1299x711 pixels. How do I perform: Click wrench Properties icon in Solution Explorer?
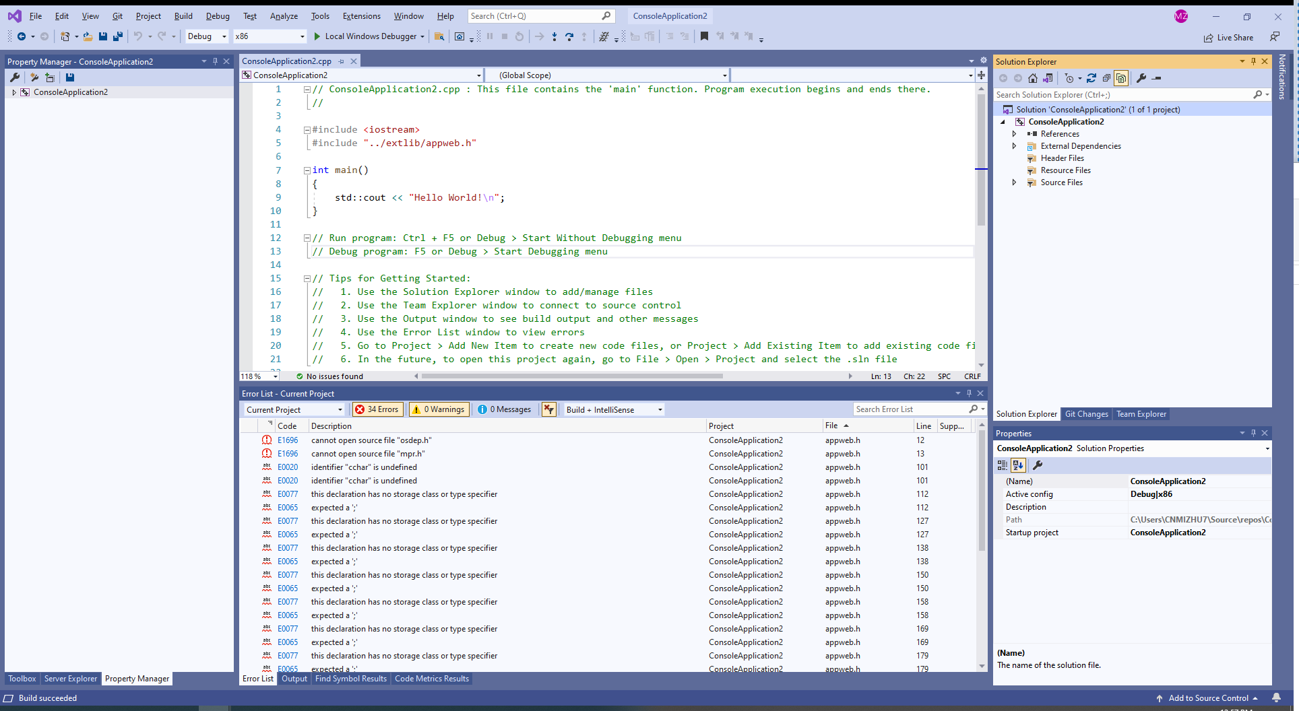tap(1141, 78)
